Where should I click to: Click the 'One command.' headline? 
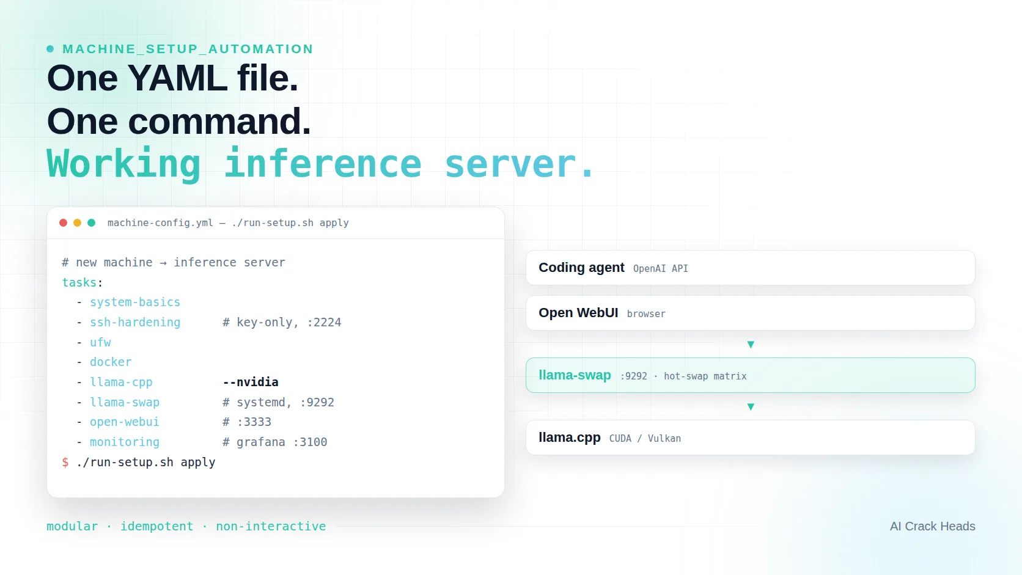click(x=179, y=121)
